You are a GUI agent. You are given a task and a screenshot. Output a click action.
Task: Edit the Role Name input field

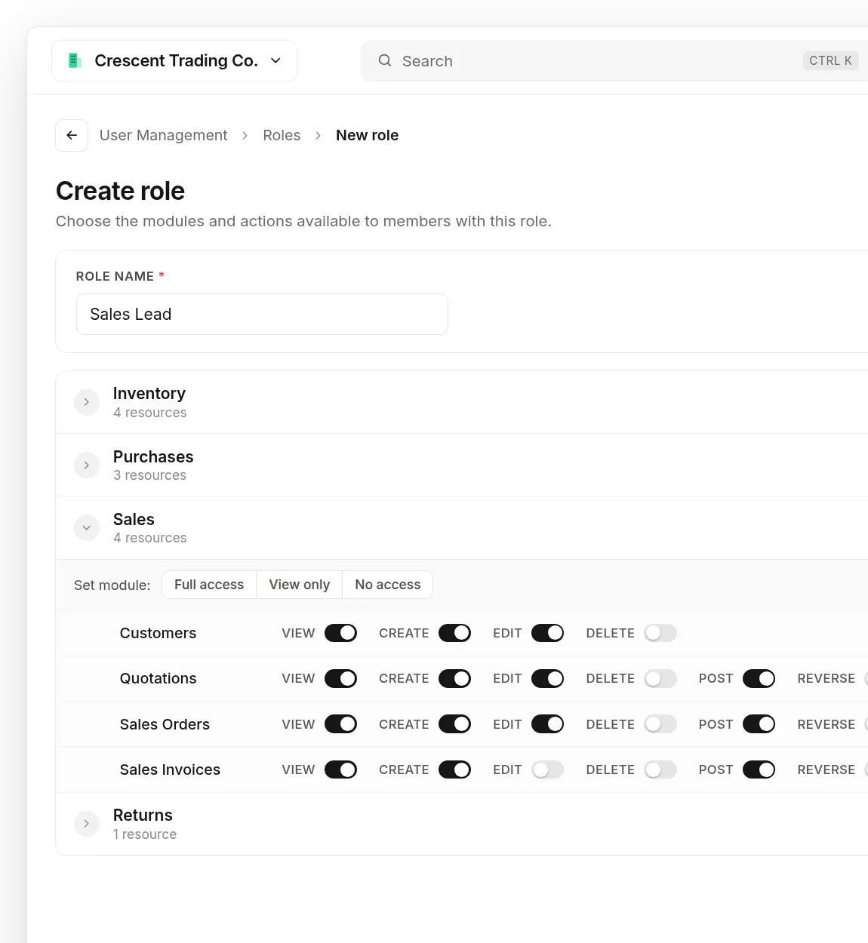point(262,314)
